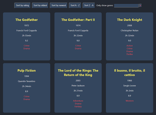Sort movies by newest
Viewport: 156px width, 115px height.
click(59, 5)
